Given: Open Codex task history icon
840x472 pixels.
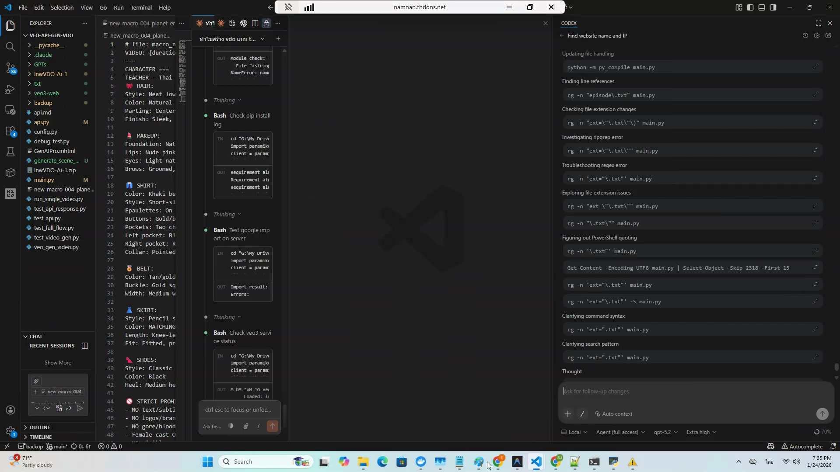Looking at the screenshot, I should tap(805, 36).
